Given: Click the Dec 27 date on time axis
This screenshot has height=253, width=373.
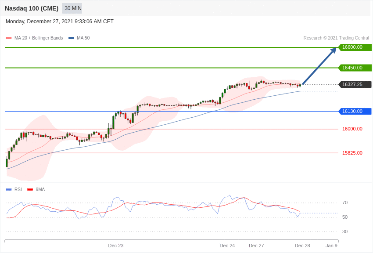Looking at the screenshot, I should pos(256,246).
